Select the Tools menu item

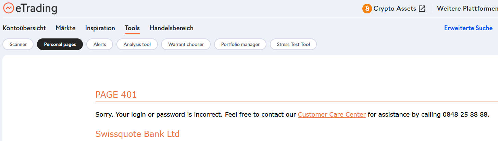coord(132,28)
